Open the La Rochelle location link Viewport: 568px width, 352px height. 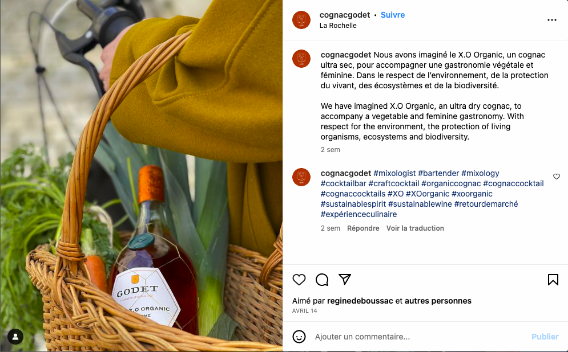[338, 26]
